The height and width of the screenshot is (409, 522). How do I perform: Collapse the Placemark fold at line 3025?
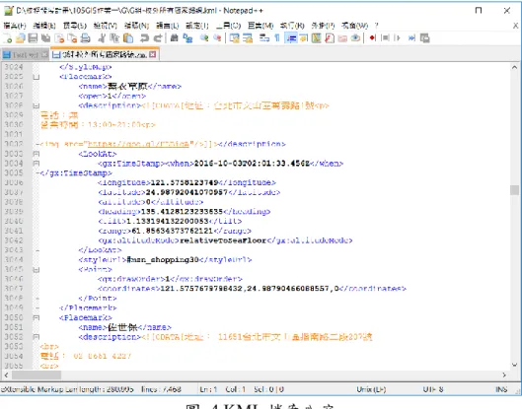coord(37,77)
